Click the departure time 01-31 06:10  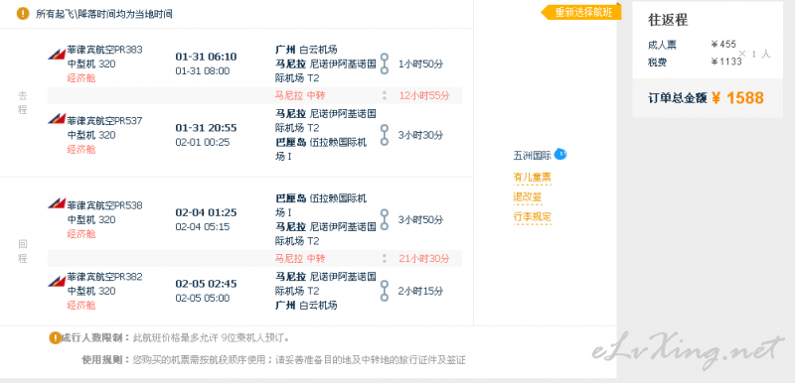[x=206, y=57]
